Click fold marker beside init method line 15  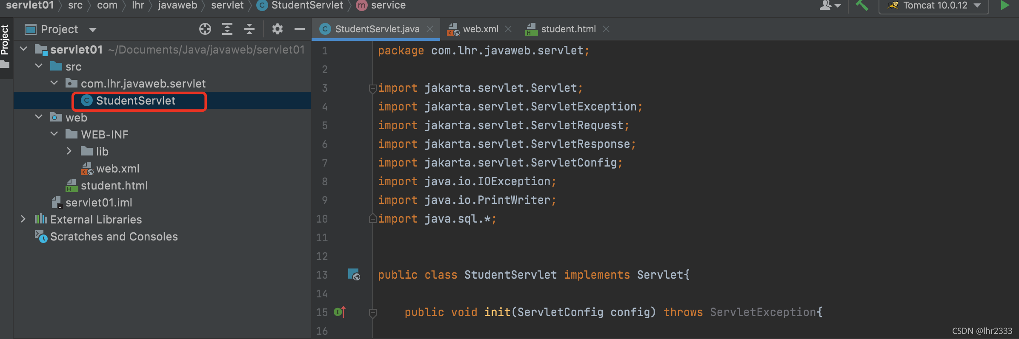tap(372, 313)
